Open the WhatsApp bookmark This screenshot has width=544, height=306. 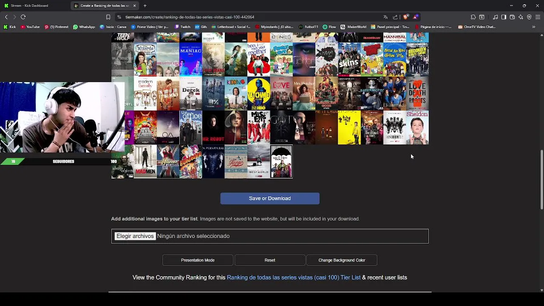(84, 27)
